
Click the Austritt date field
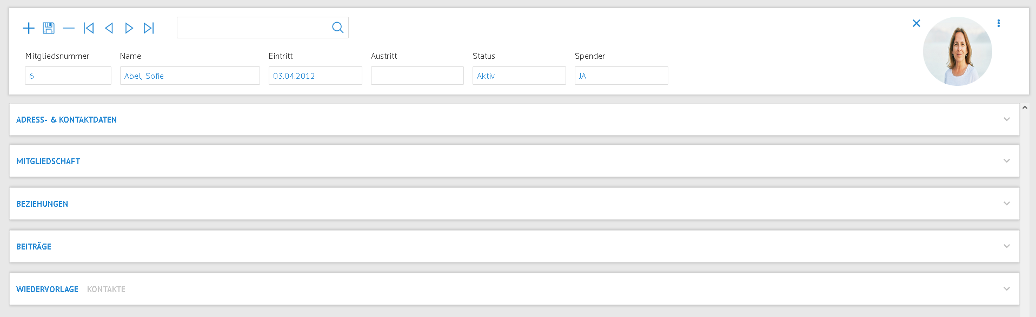417,76
